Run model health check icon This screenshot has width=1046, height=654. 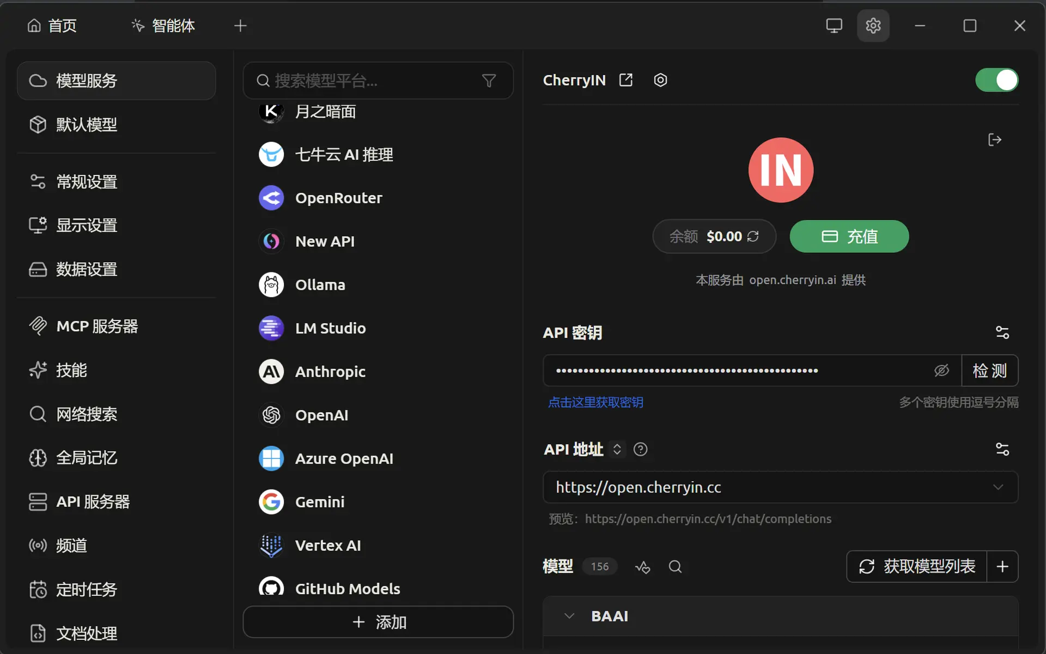[643, 567]
